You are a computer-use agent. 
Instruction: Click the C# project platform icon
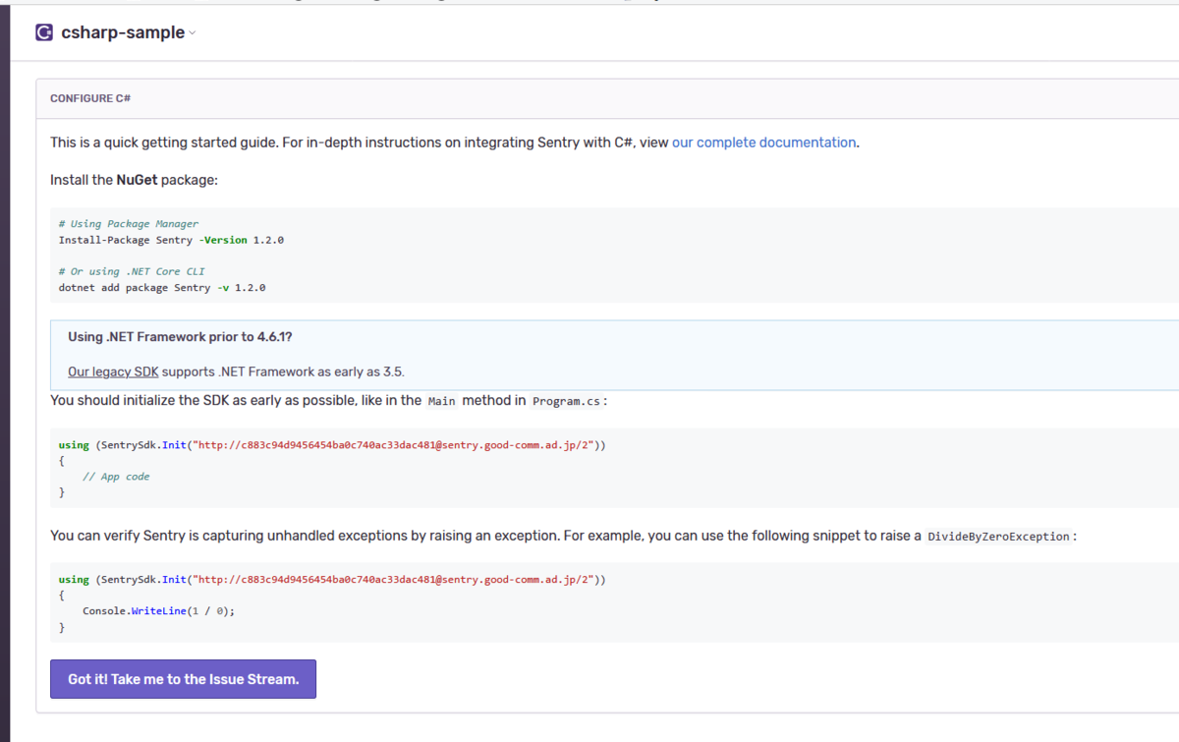click(44, 32)
